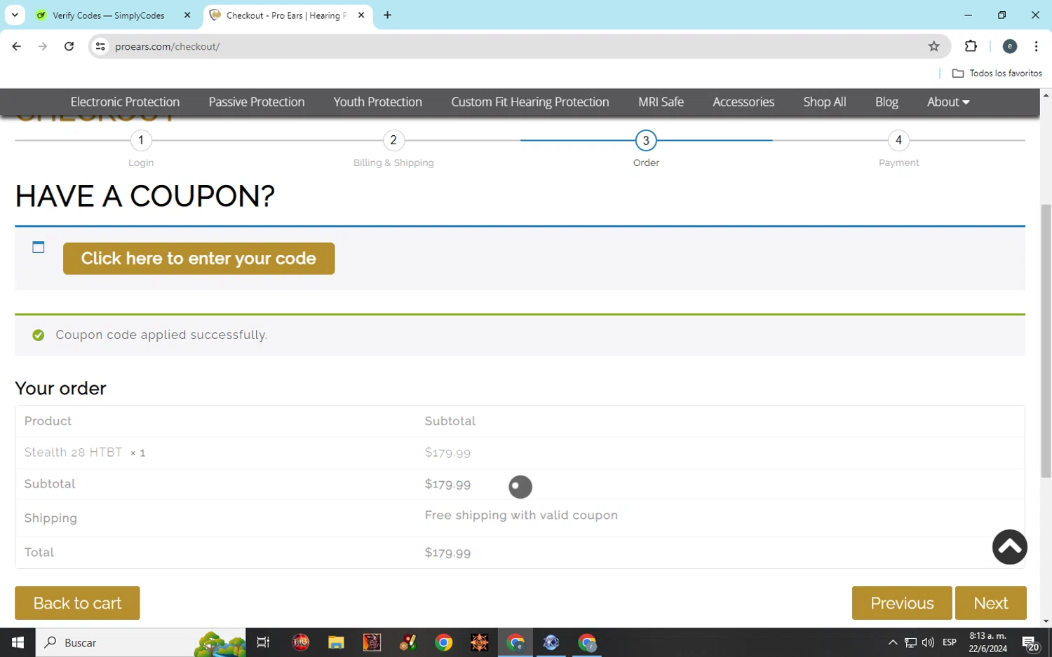1052x657 pixels.
Task: Open the Blog menu item
Action: click(x=886, y=102)
